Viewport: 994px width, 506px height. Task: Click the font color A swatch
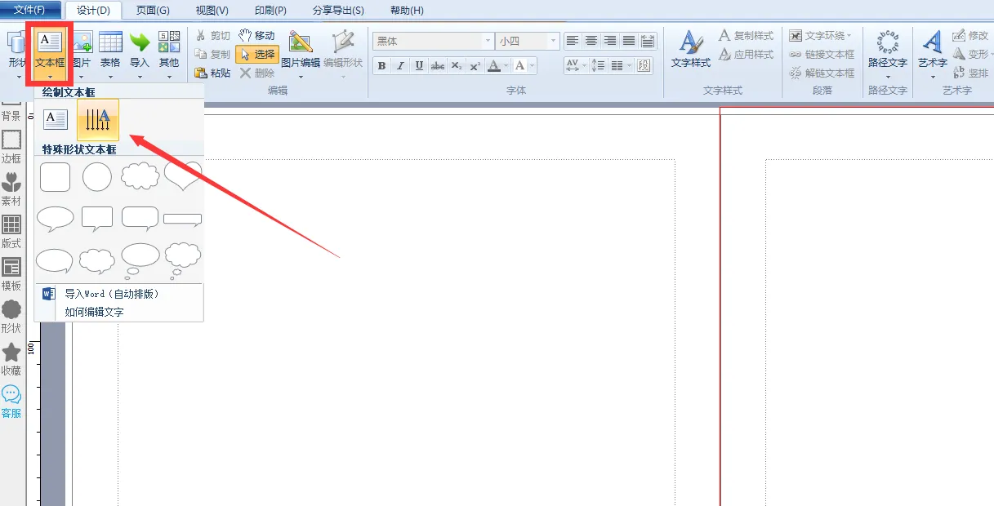(493, 66)
